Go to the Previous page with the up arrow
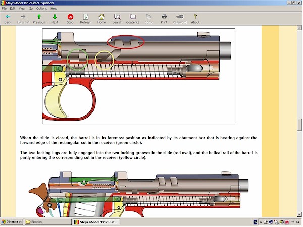 click(x=39, y=17)
